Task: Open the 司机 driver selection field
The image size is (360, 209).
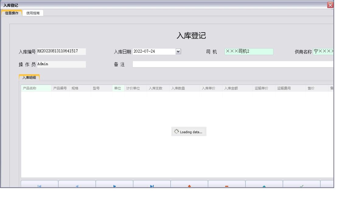Action: tap(249, 51)
